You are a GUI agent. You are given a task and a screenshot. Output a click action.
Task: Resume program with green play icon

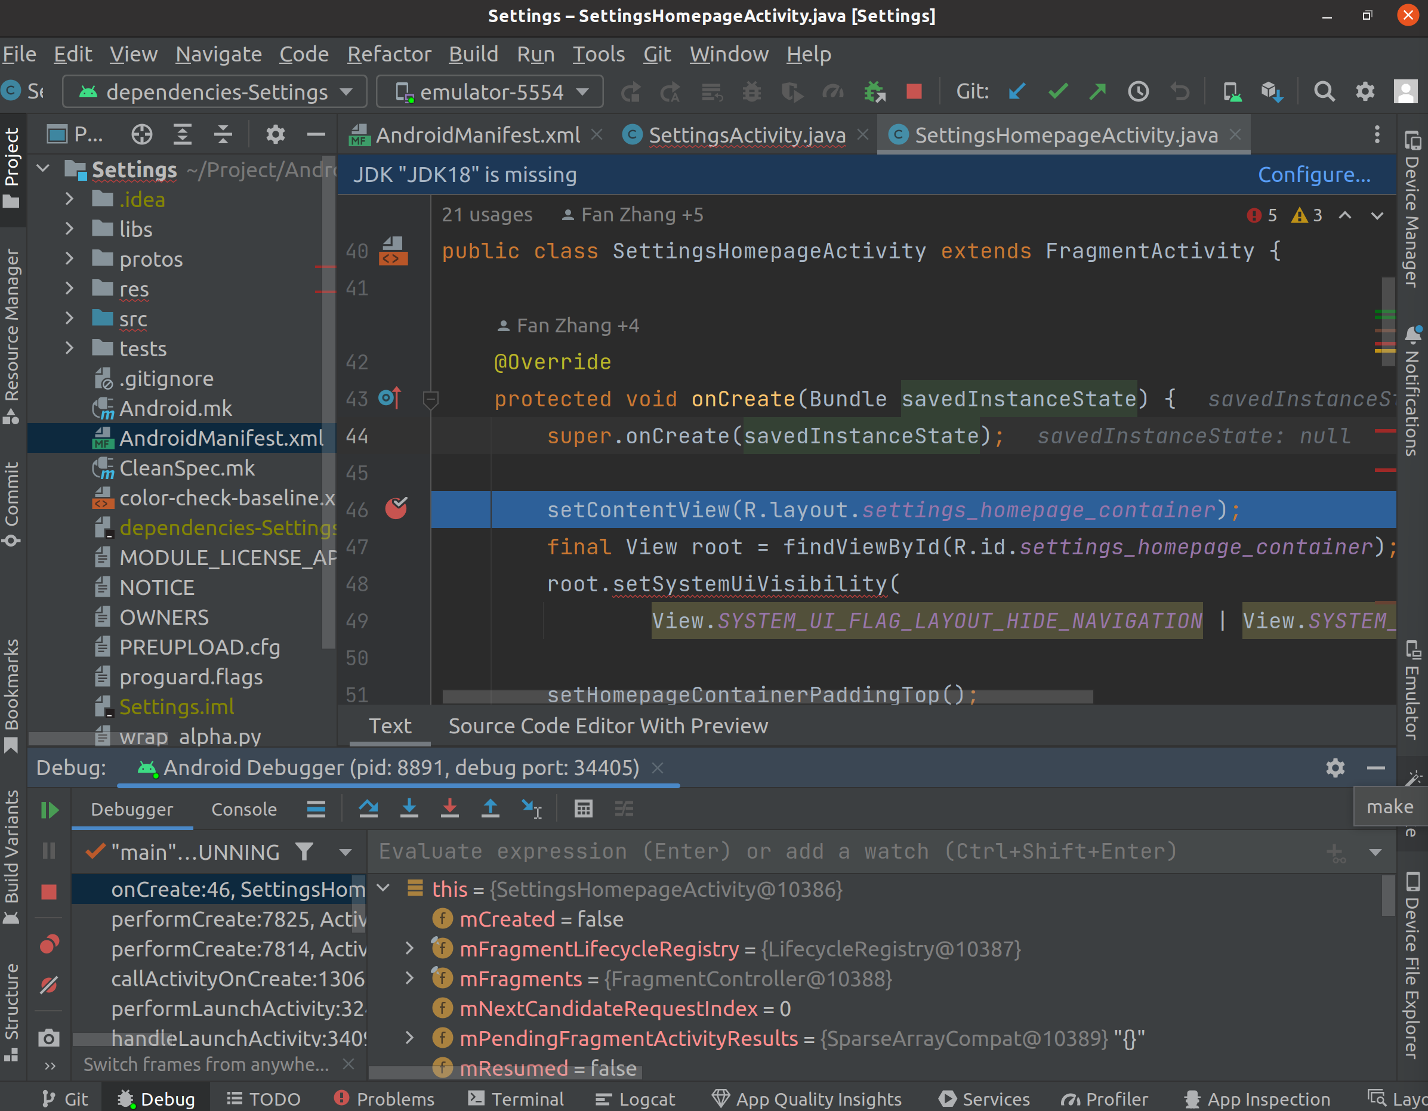(50, 810)
